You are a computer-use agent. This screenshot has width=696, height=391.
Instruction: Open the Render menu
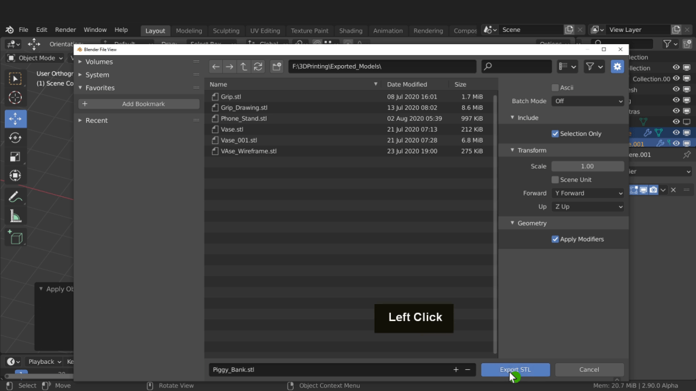65,30
